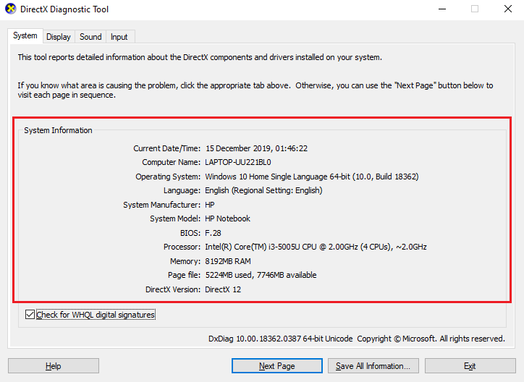
Task: Click the Intel Core i3-5005U processor value
Action: pyautogui.click(x=316, y=247)
